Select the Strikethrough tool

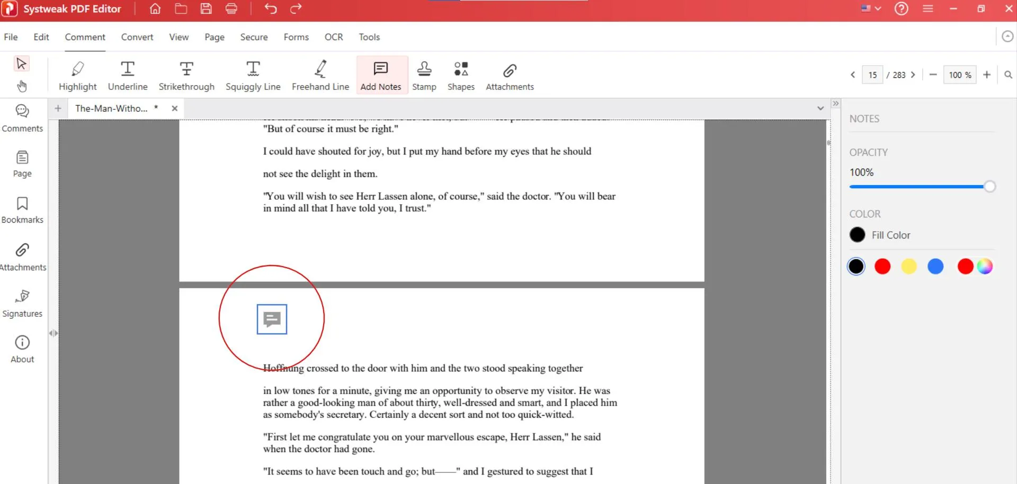(186, 76)
